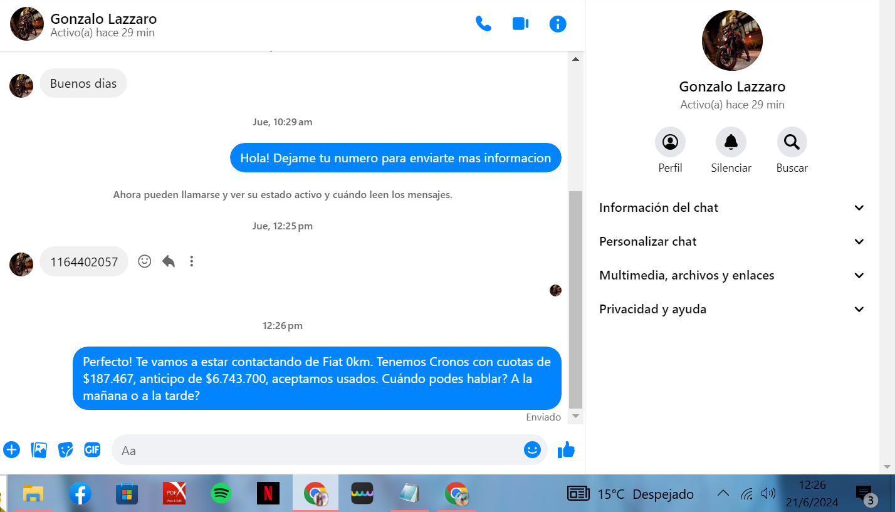Image resolution: width=895 pixels, height=512 pixels.
Task: React with emoji to the phone number message
Action: [x=145, y=261]
